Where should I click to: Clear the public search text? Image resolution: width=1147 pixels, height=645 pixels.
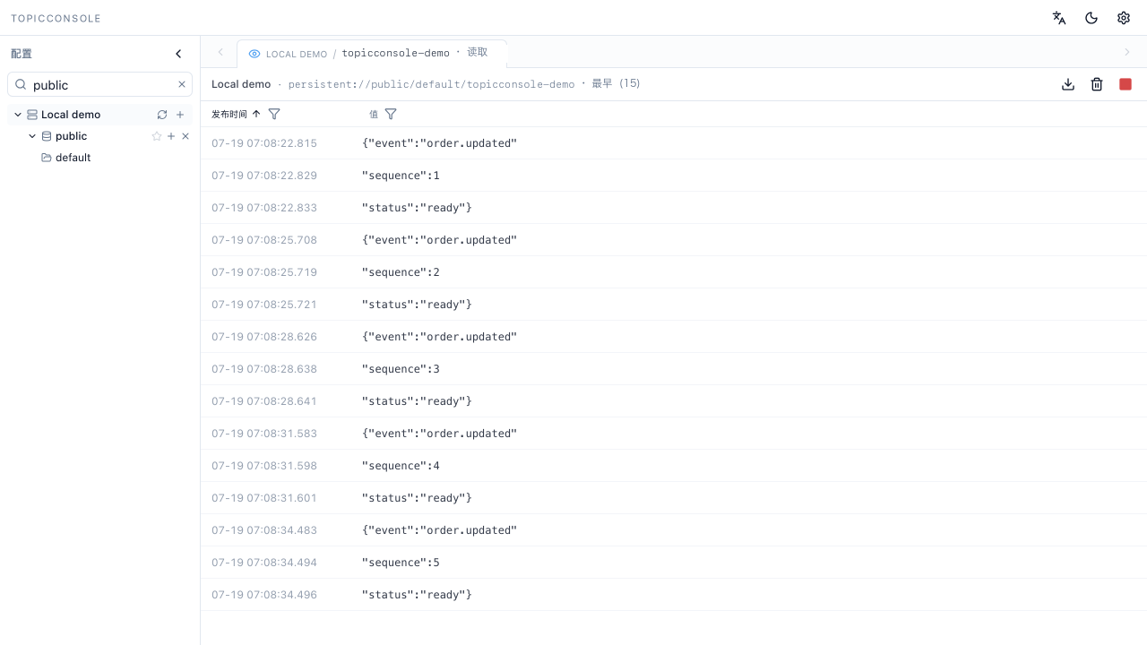click(182, 84)
